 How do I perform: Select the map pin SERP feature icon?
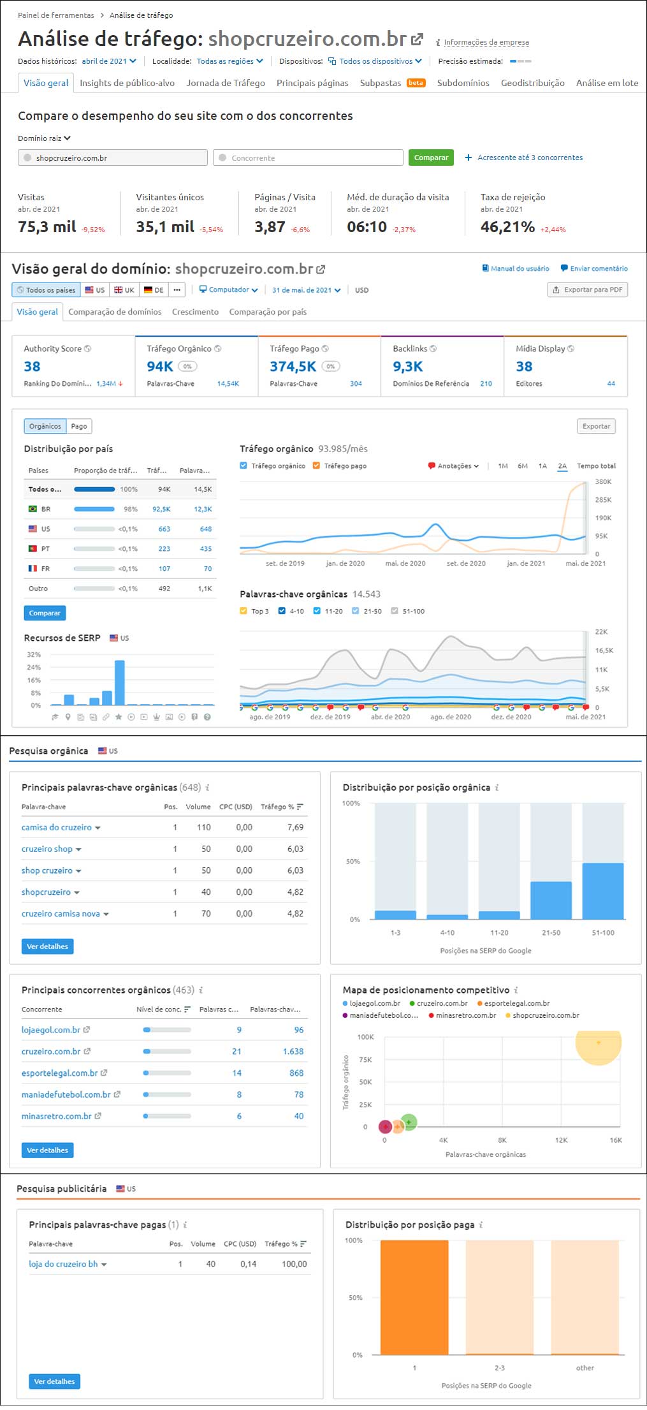[x=68, y=717]
